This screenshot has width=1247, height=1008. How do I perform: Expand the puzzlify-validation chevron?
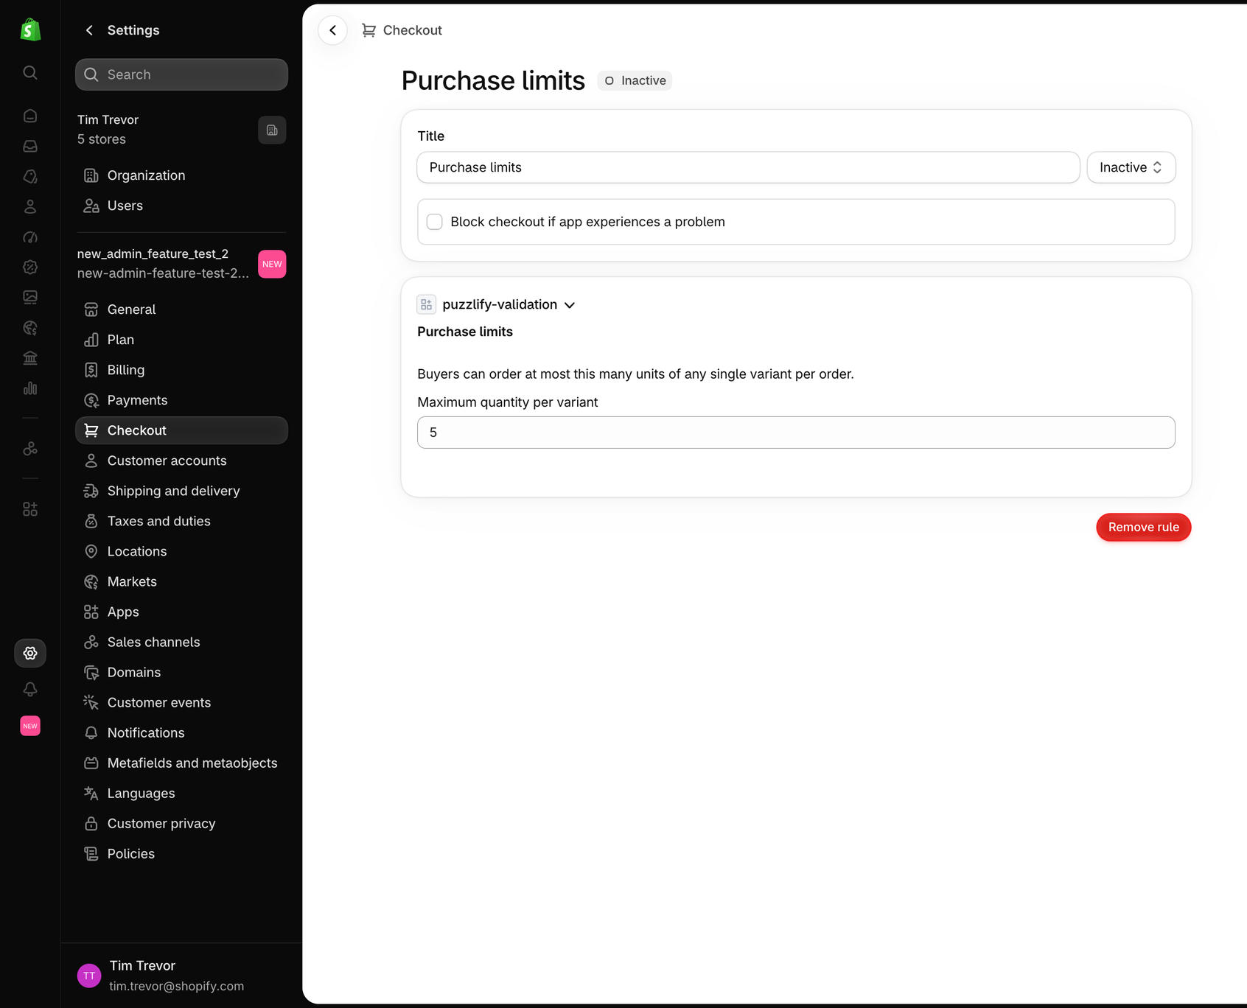point(570,305)
